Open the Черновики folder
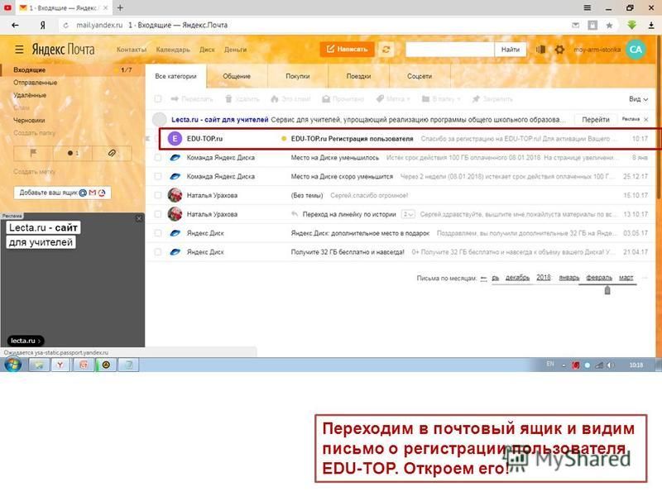662x496 pixels. click(29, 120)
